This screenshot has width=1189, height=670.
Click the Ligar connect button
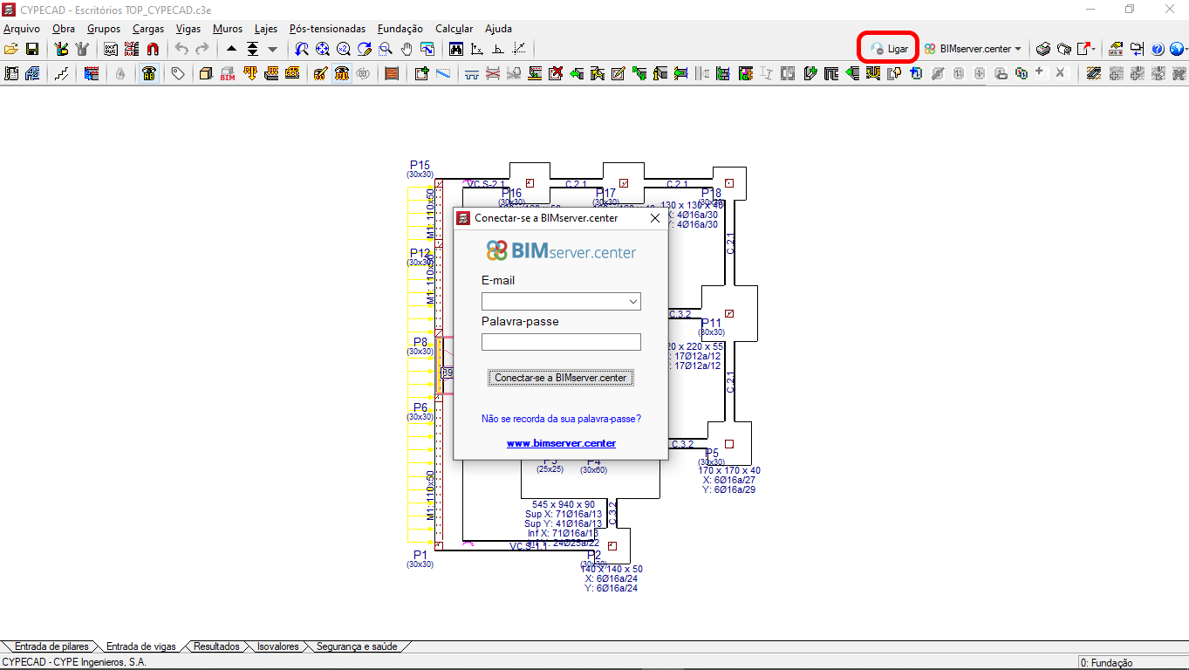click(888, 49)
